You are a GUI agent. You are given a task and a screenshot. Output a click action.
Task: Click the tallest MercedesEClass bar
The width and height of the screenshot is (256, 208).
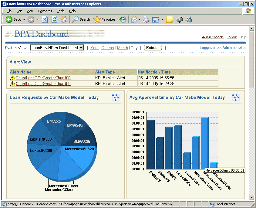(205, 143)
